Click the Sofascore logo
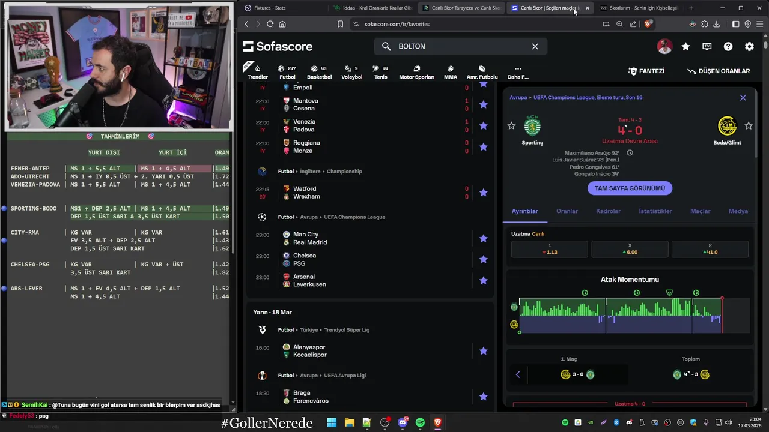769x432 pixels. [278, 46]
